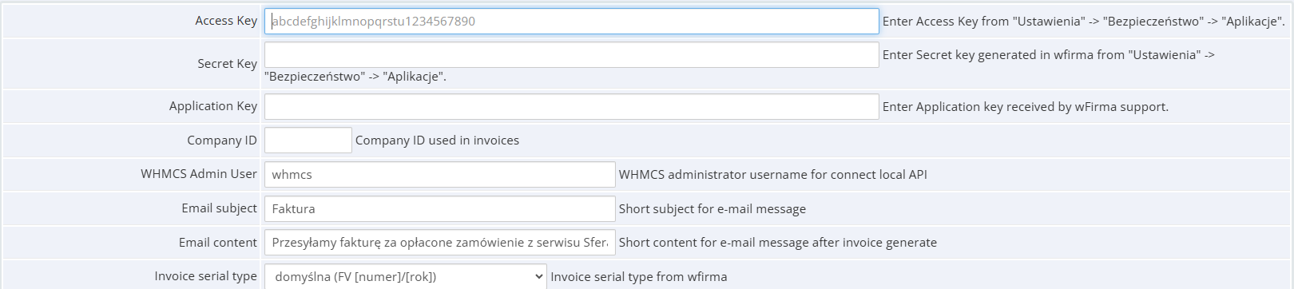Click "Short content for e-mail message after invoice generate"
The height and width of the screenshot is (289, 1294).
(778, 243)
